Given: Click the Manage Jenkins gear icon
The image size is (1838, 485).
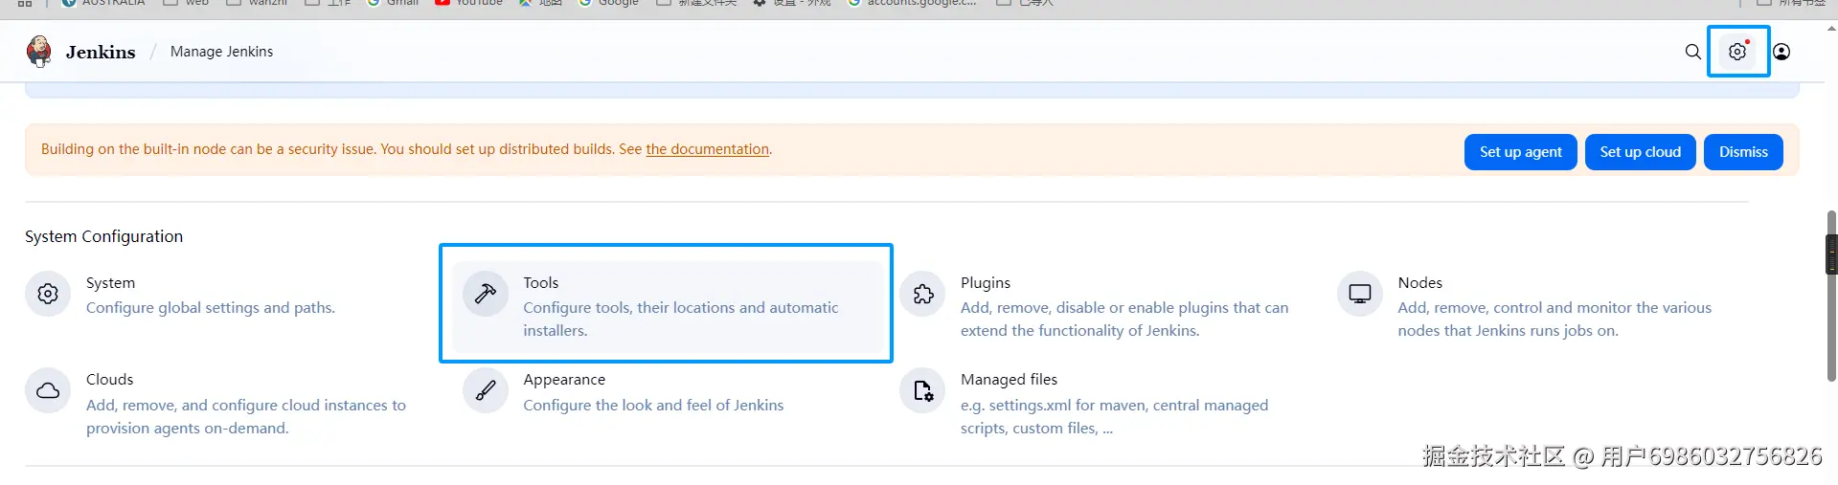Looking at the screenshot, I should (x=1737, y=52).
